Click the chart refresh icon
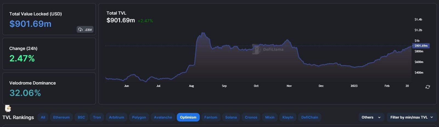This screenshot has width=439, height=127. [x=427, y=87]
